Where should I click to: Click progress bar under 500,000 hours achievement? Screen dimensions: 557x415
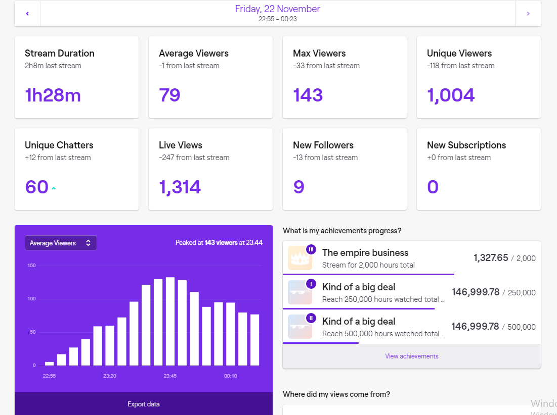[321, 343]
